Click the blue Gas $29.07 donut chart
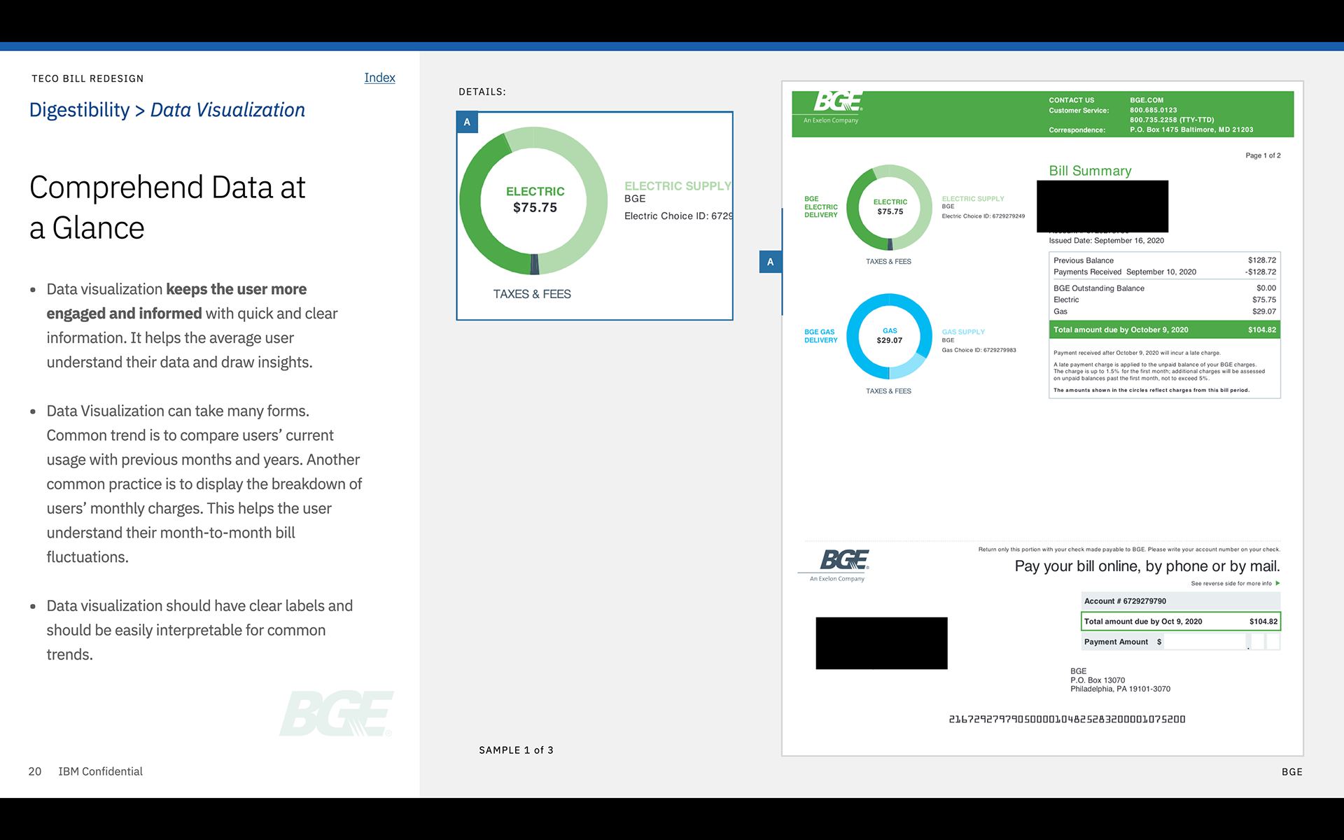Screen dimensions: 1344x840 (x=890, y=336)
